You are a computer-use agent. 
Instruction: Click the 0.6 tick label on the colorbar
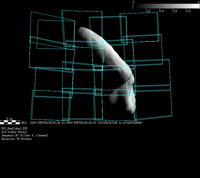[x=175, y=11]
